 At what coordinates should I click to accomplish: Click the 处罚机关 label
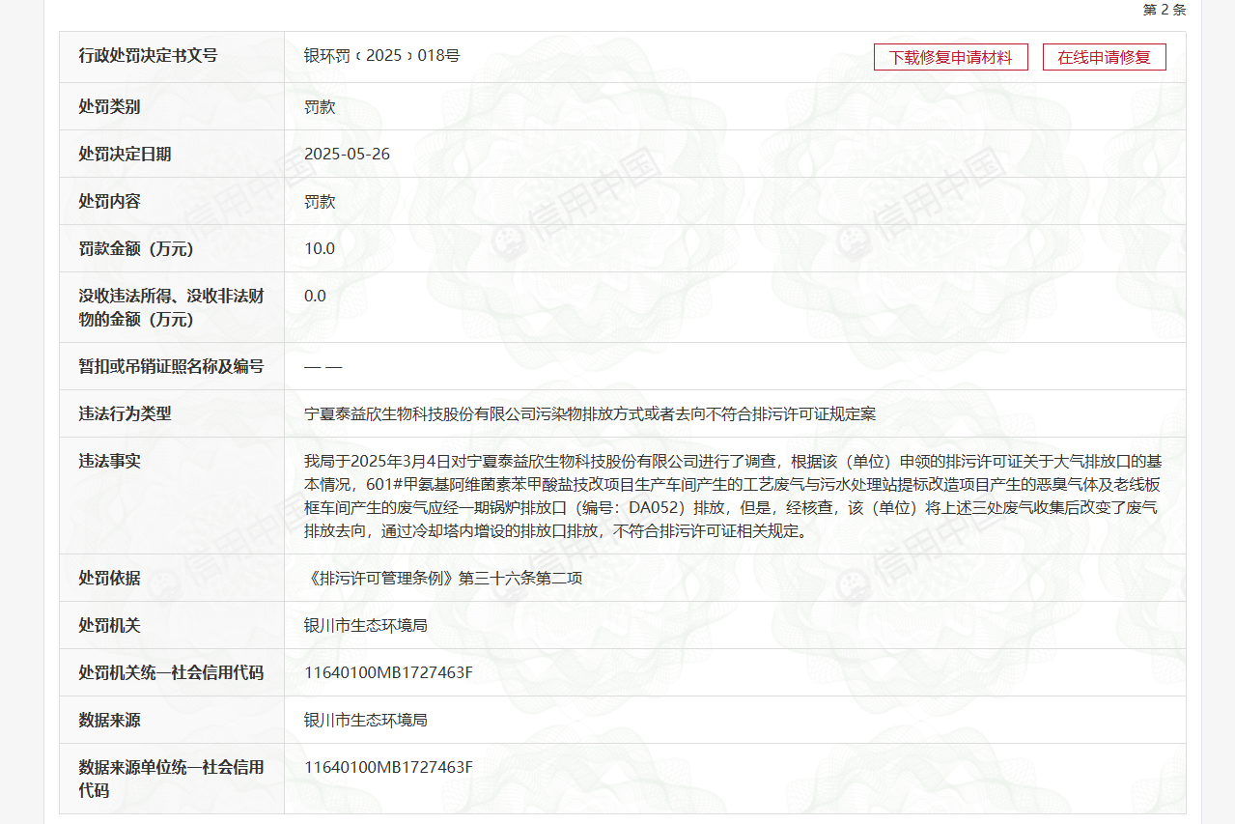tap(109, 626)
